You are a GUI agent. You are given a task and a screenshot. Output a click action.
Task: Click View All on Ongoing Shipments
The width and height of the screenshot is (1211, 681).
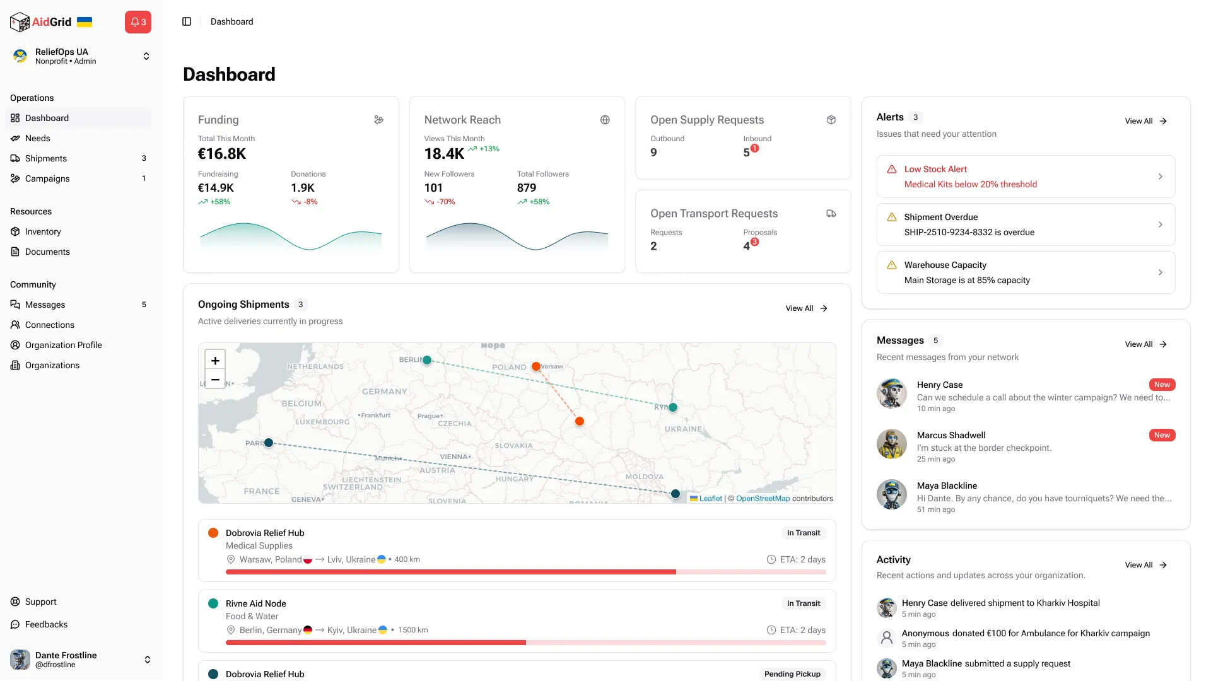click(805, 308)
